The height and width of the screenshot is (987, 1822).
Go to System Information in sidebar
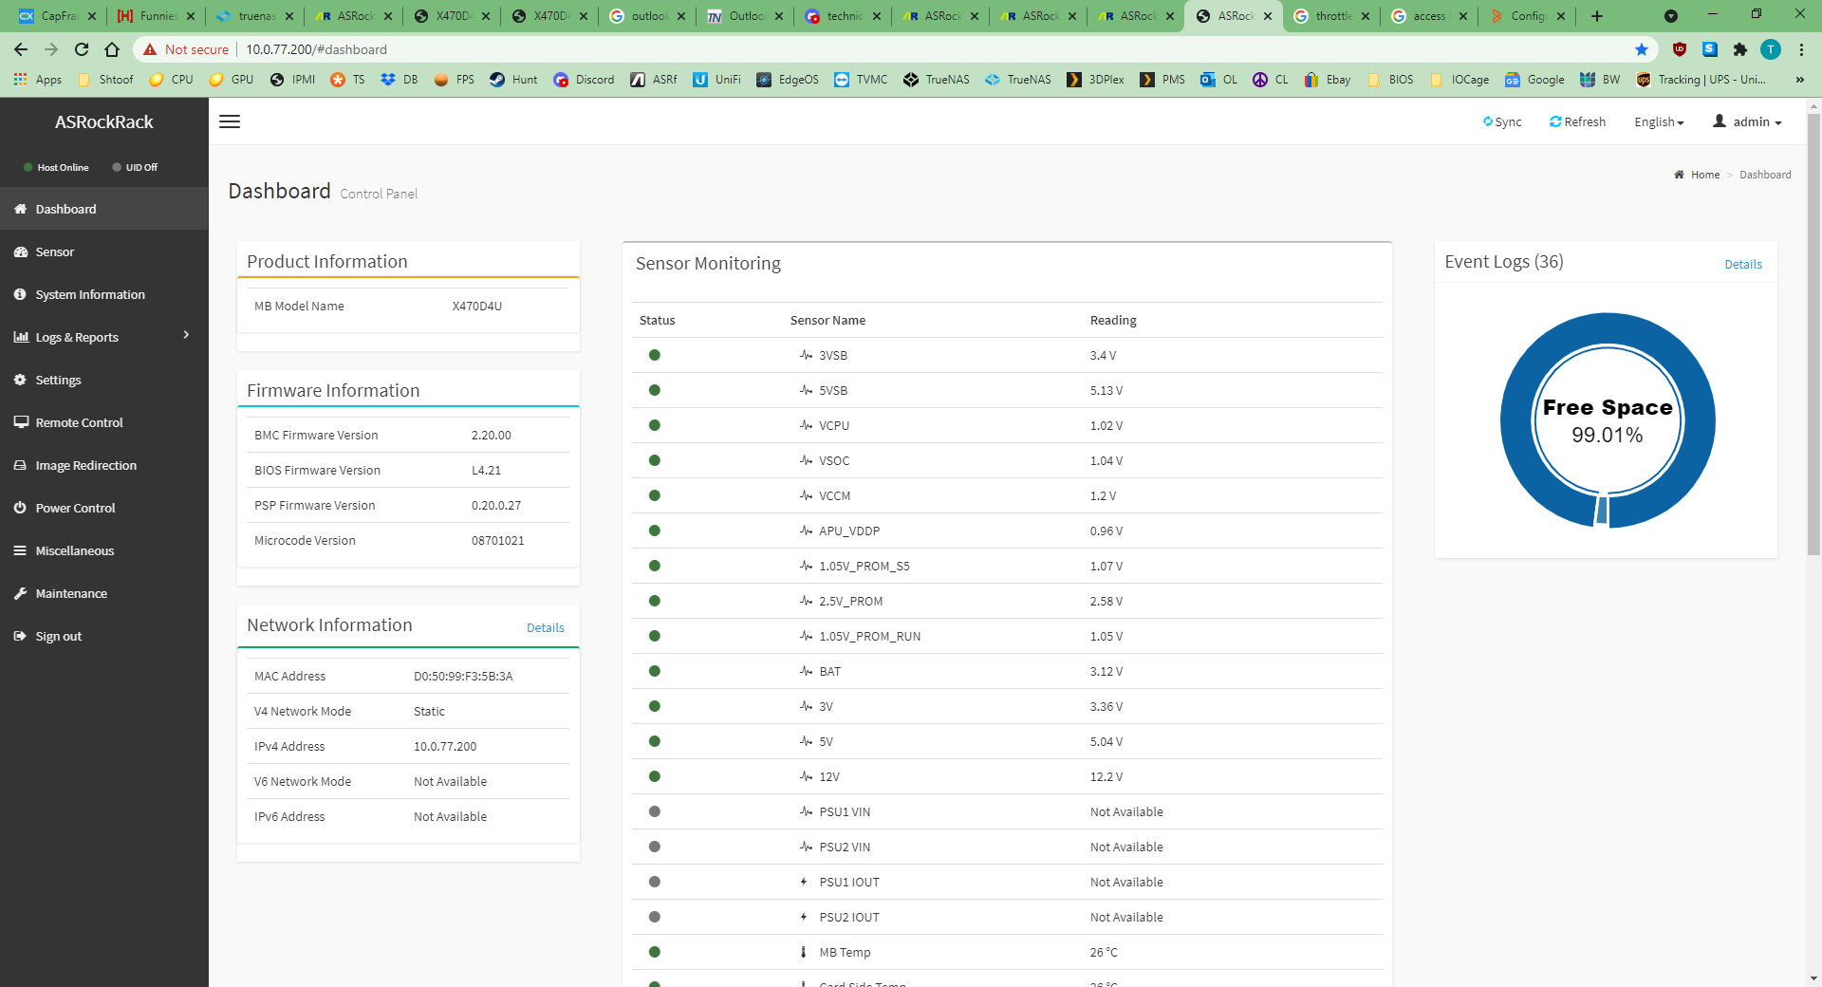tap(103, 294)
